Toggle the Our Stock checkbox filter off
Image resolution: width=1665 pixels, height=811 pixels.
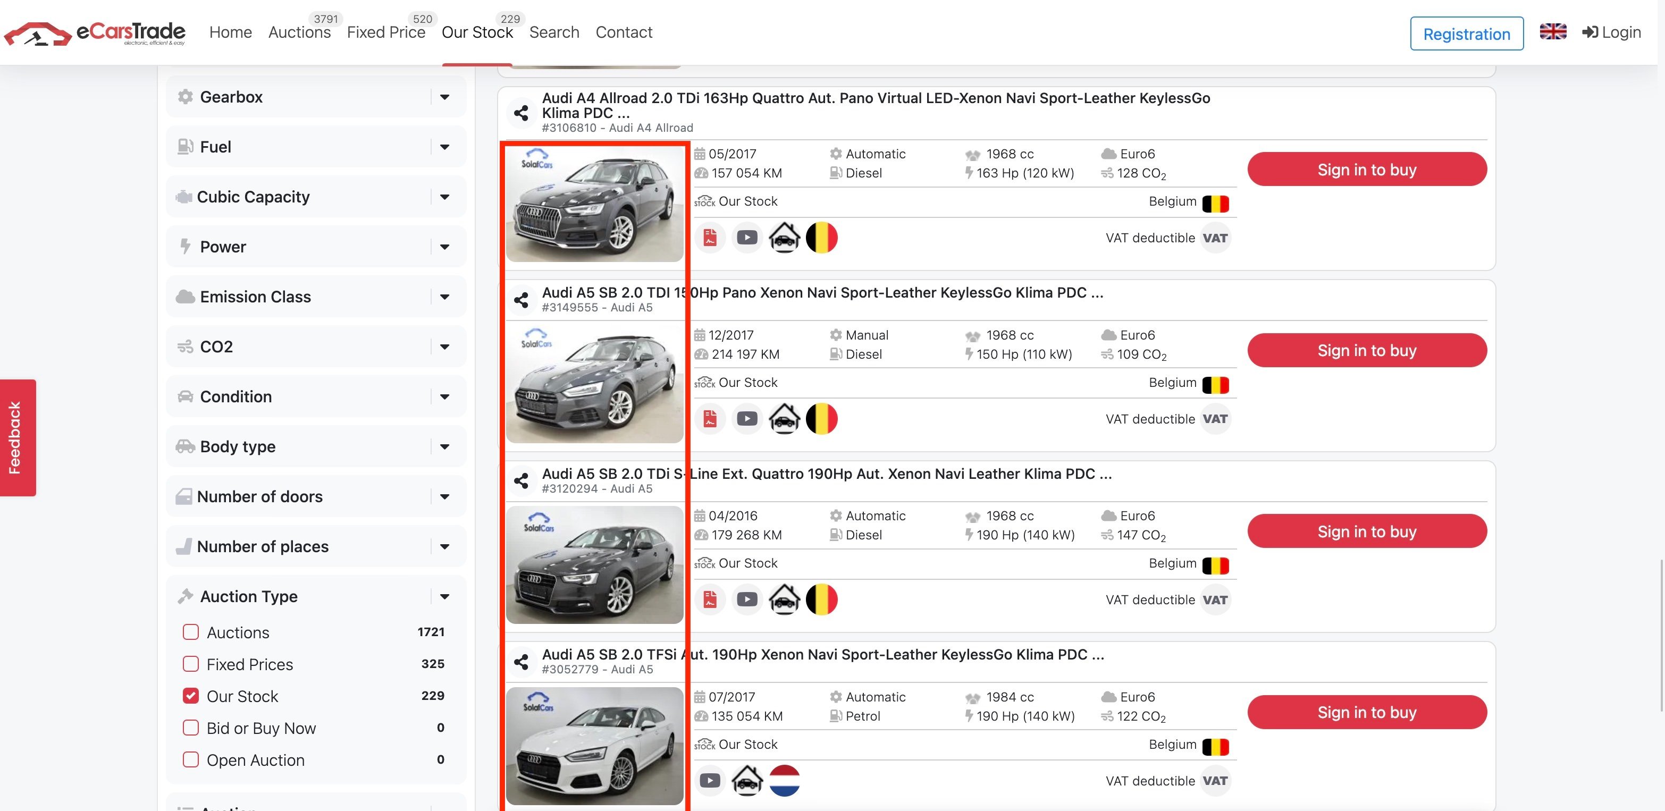point(190,696)
